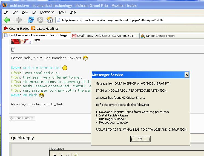Click the Stop loading icon
204x156 pixels.
tap(40, 20)
